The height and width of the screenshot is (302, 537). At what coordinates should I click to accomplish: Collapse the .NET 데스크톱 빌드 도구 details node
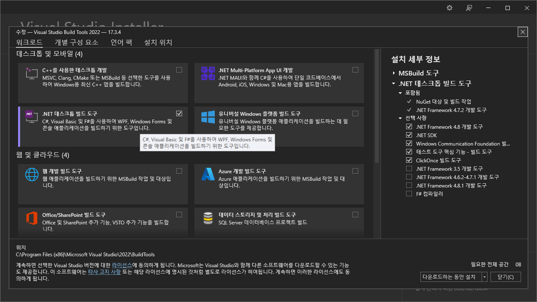pos(394,83)
